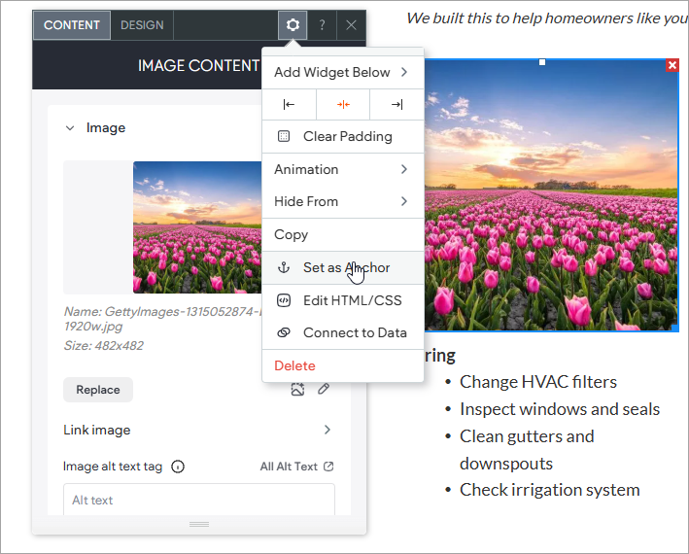The image size is (689, 554).
Task: Click the settings gear icon
Action: point(293,25)
